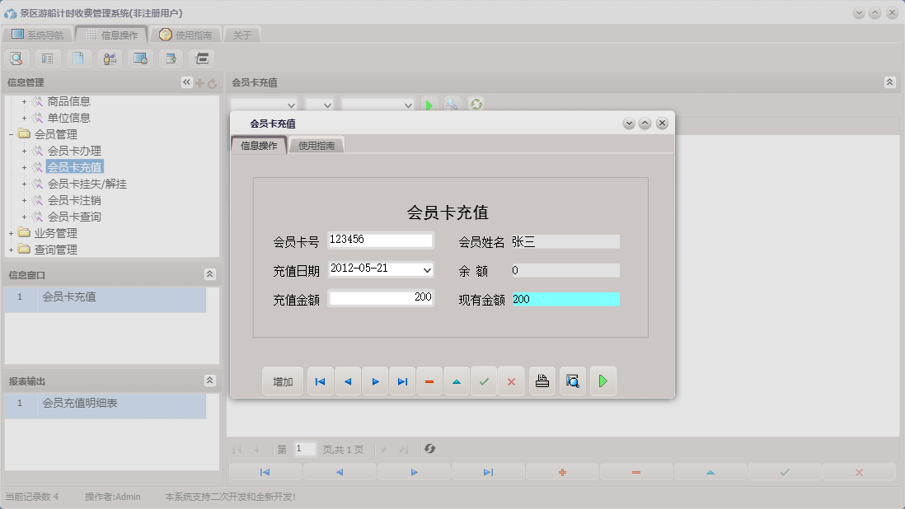Confirm the recharge with the green checkmark button

coord(484,381)
